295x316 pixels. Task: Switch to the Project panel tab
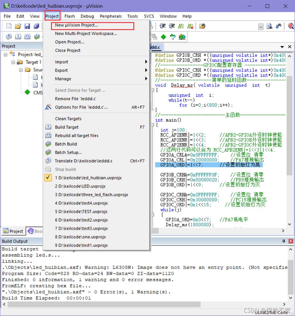click(x=13, y=231)
